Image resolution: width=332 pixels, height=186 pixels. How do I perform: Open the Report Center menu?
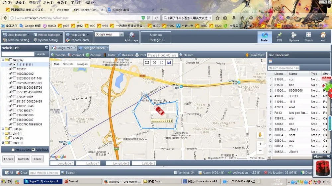[x=79, y=40]
